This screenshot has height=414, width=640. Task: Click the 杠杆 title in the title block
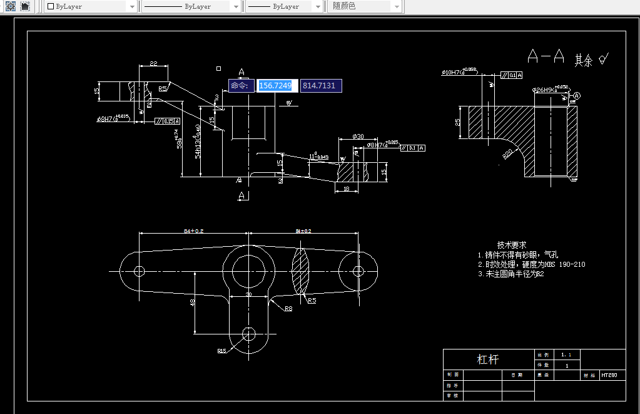click(x=488, y=360)
